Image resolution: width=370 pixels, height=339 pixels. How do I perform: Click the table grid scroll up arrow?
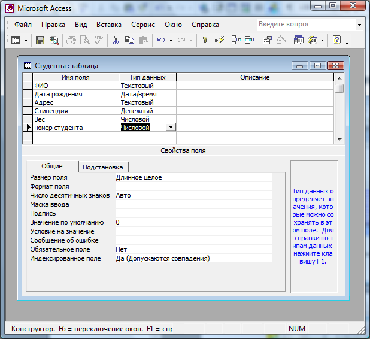(339, 78)
